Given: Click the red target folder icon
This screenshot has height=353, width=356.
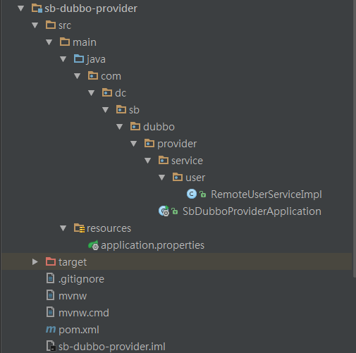Looking at the screenshot, I should point(51,261).
